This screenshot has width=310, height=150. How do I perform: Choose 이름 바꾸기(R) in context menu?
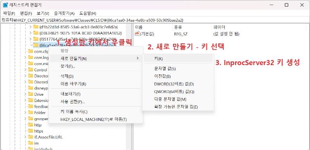96,84
